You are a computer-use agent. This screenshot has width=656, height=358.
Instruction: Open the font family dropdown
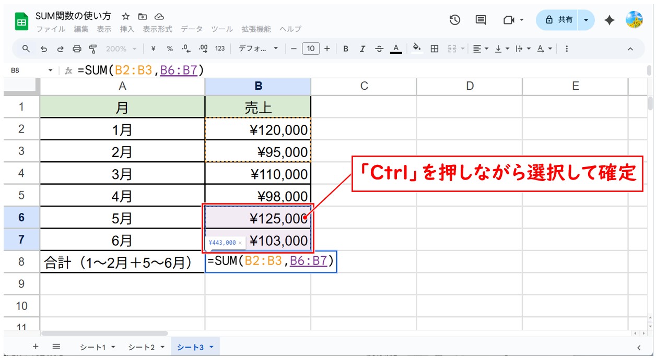pos(259,49)
